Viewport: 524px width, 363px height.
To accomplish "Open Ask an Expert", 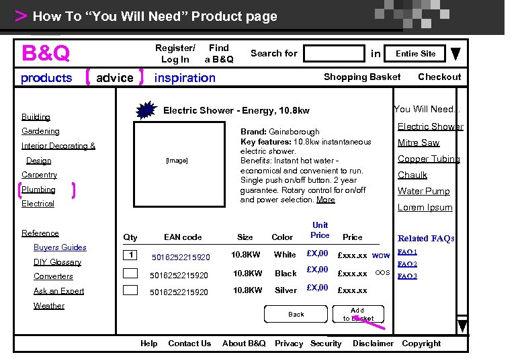I will [x=58, y=291].
